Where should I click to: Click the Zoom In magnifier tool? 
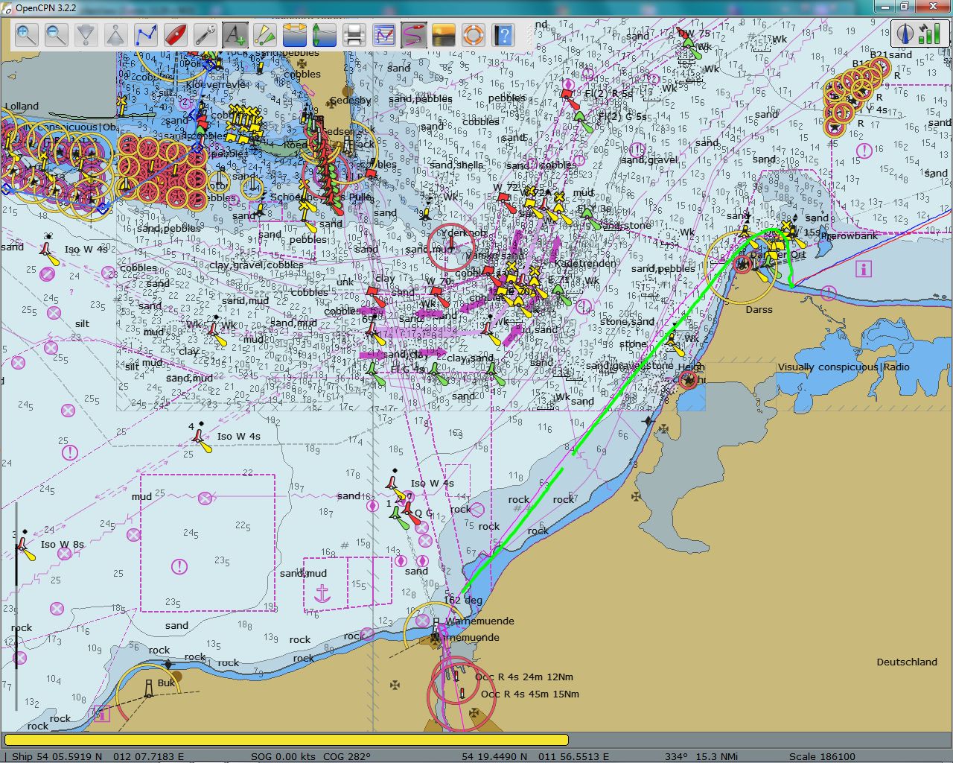coord(27,34)
